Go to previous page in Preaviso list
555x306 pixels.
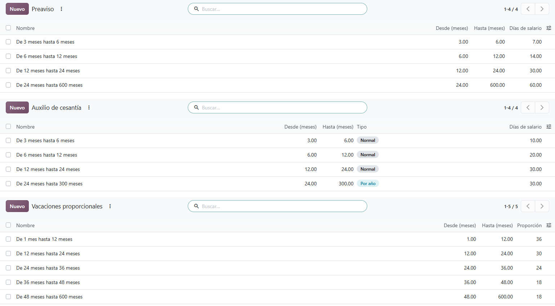click(528, 9)
